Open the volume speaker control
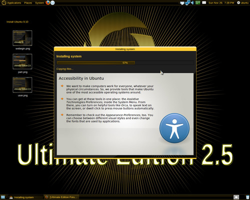The height and width of the screenshot is (200, 250). pyautogui.click(x=192, y=2)
